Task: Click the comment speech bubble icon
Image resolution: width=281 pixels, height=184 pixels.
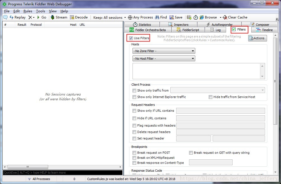Action: coord(5,17)
